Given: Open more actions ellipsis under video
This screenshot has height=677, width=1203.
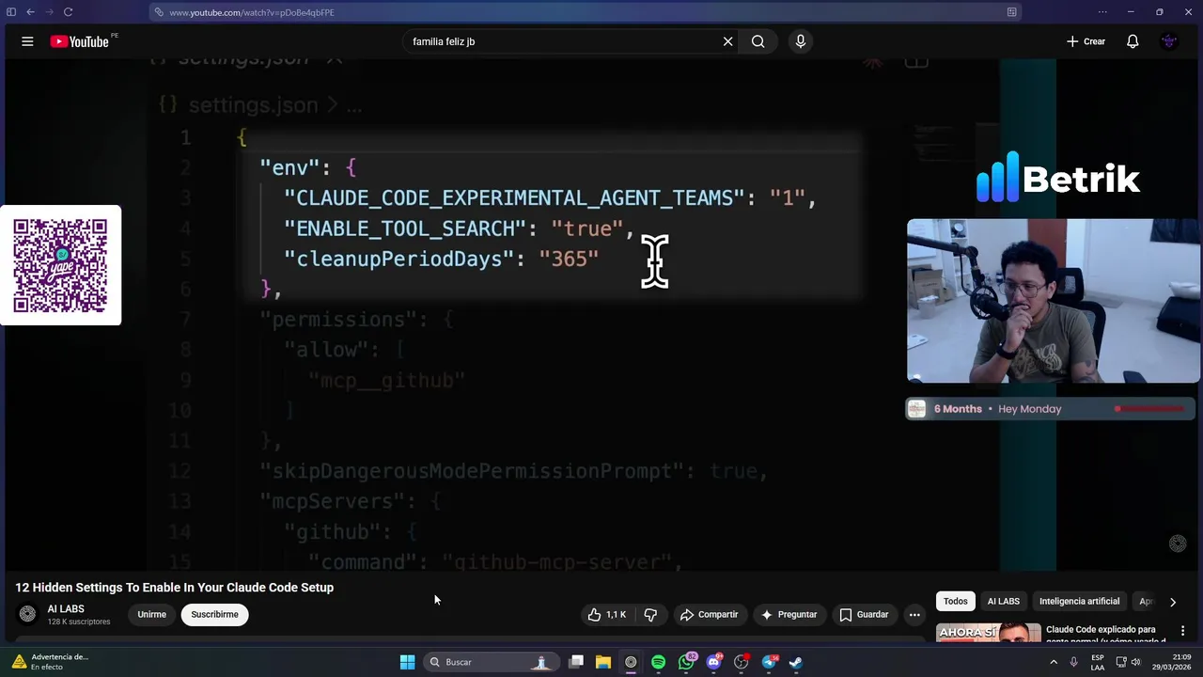Looking at the screenshot, I should [914, 614].
